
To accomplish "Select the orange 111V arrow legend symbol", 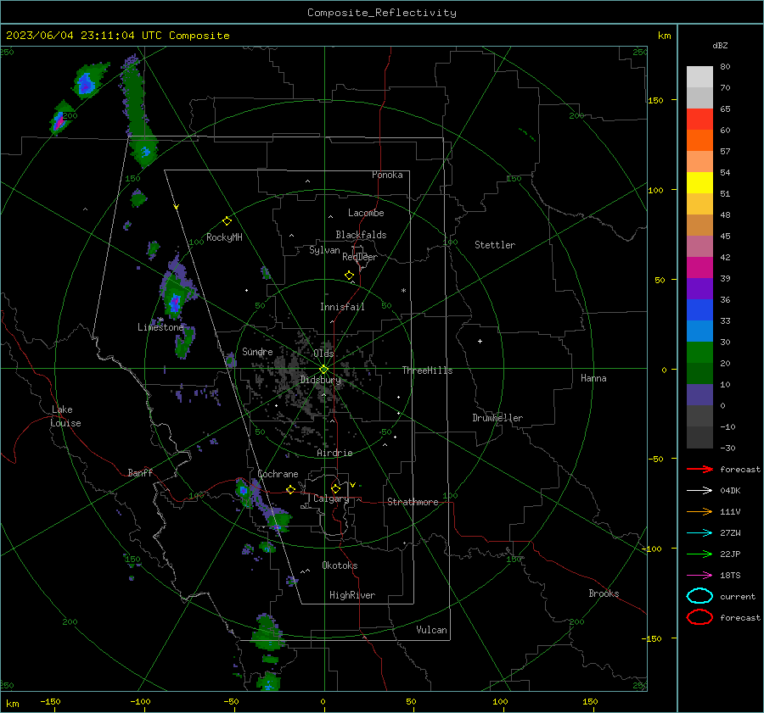I will pos(699,511).
